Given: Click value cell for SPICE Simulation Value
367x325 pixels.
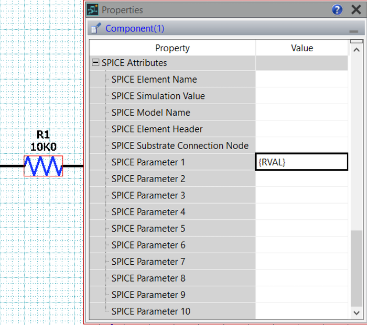Looking at the screenshot, I should tap(301, 96).
